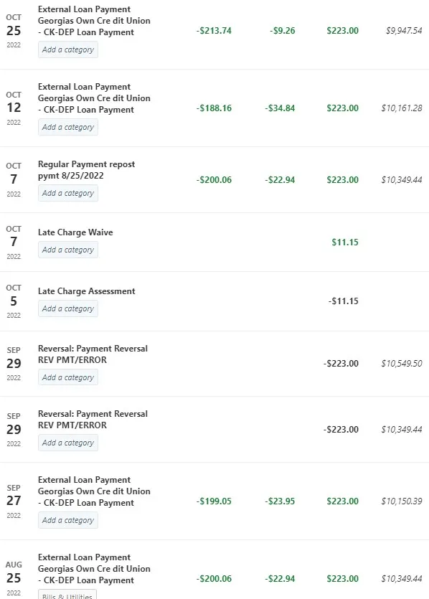Click the Oct 12 2022 date label
The width and height of the screenshot is (429, 599).
click(x=14, y=108)
